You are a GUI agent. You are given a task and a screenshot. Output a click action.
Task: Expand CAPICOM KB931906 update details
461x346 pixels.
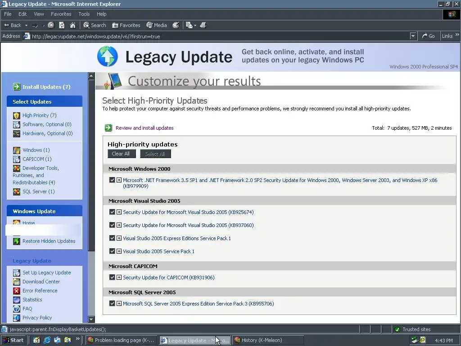(119, 277)
